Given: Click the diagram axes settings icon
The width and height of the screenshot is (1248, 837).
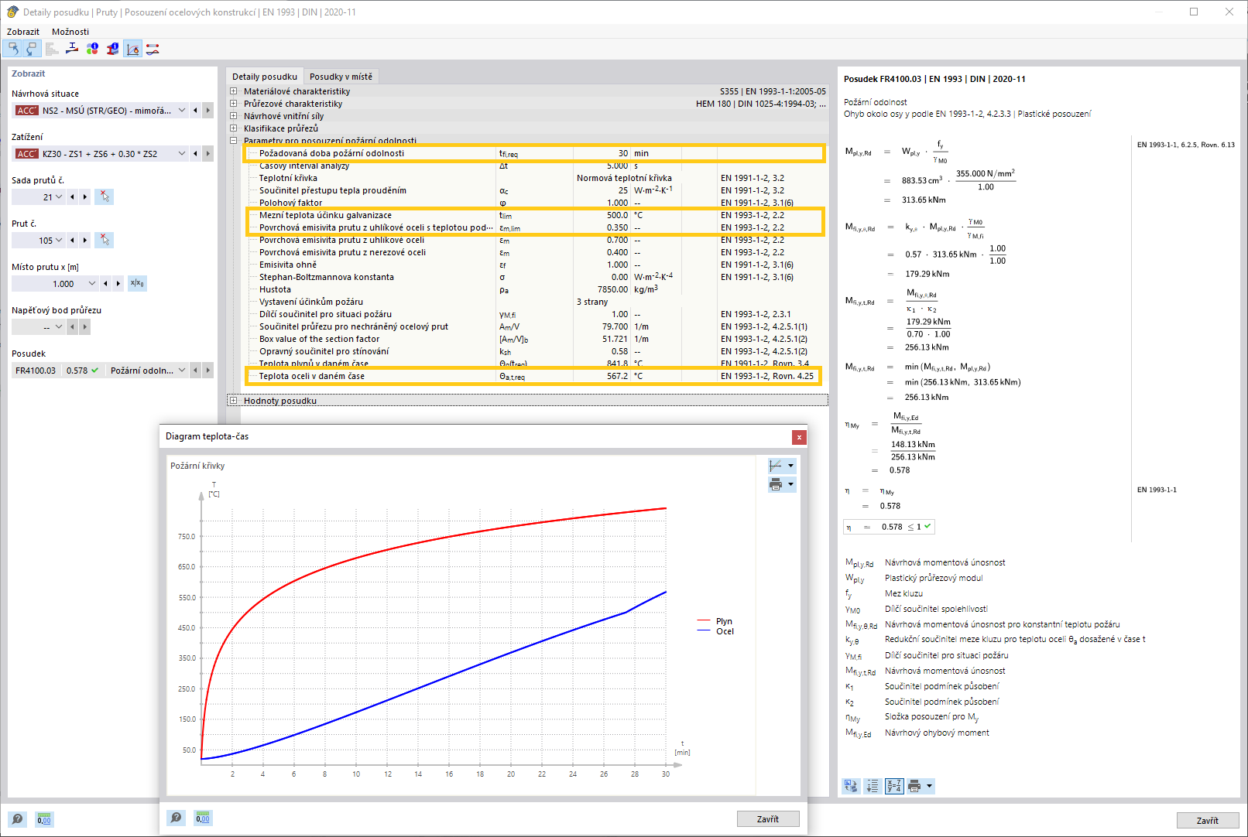Looking at the screenshot, I should tap(776, 466).
